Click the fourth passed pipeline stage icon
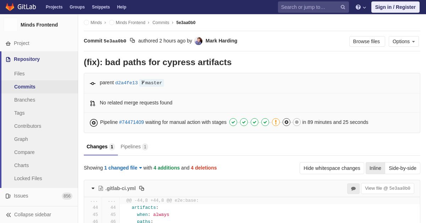This screenshot has height=223, width=426. pos(265,122)
